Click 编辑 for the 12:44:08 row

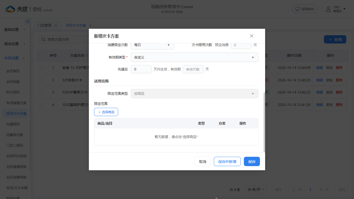click(320, 68)
